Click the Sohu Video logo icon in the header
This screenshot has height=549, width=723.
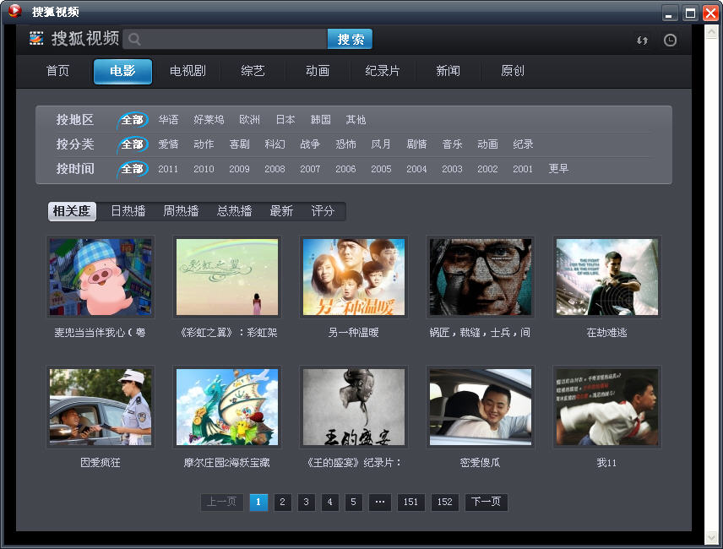[37, 38]
